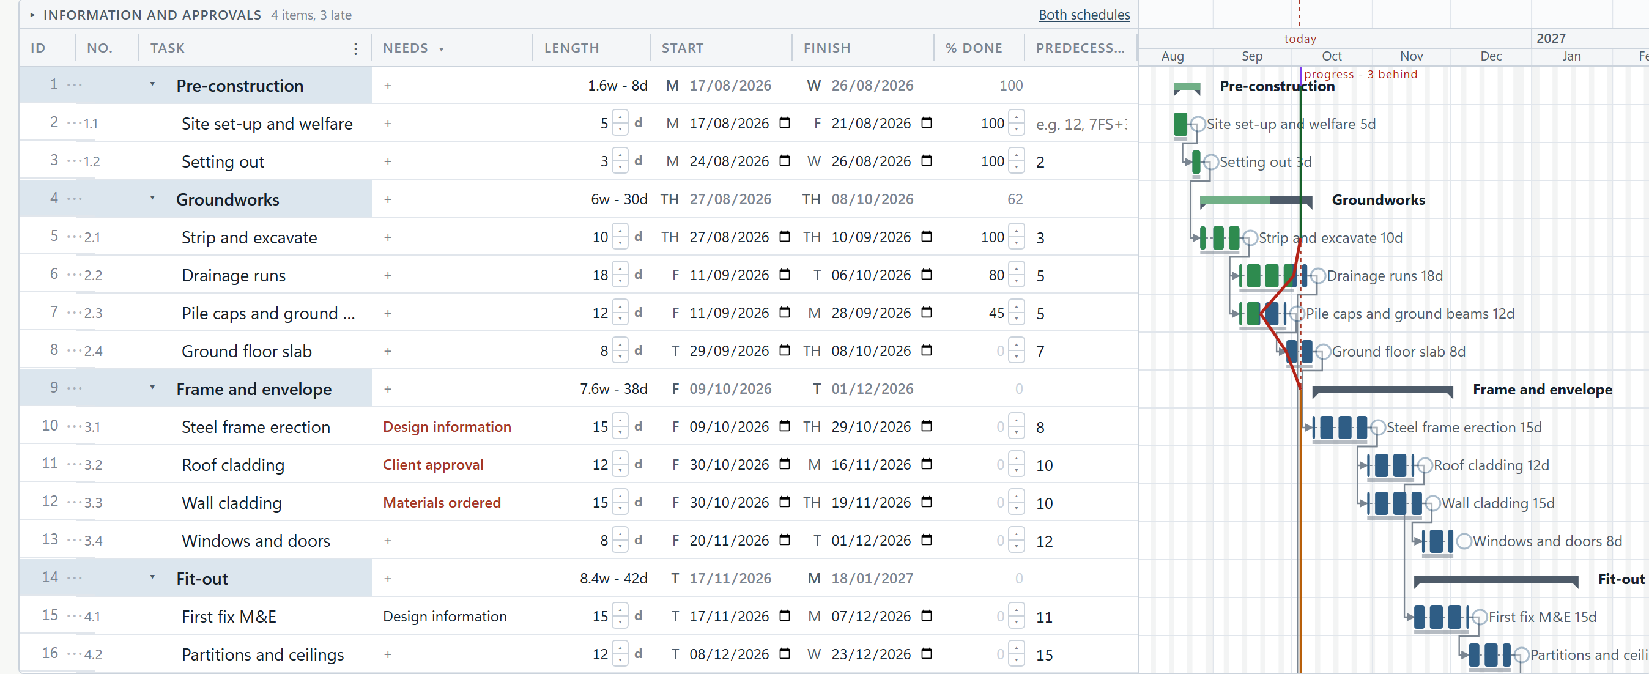This screenshot has width=1649, height=674.
Task: Click the today marker in timeline
Action: coord(1300,39)
